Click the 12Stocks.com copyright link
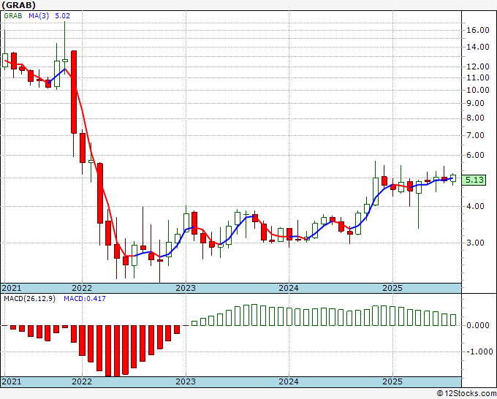The height and width of the screenshot is (399, 497). pos(466,394)
